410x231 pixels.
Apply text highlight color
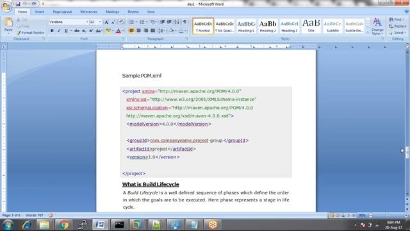108,31
